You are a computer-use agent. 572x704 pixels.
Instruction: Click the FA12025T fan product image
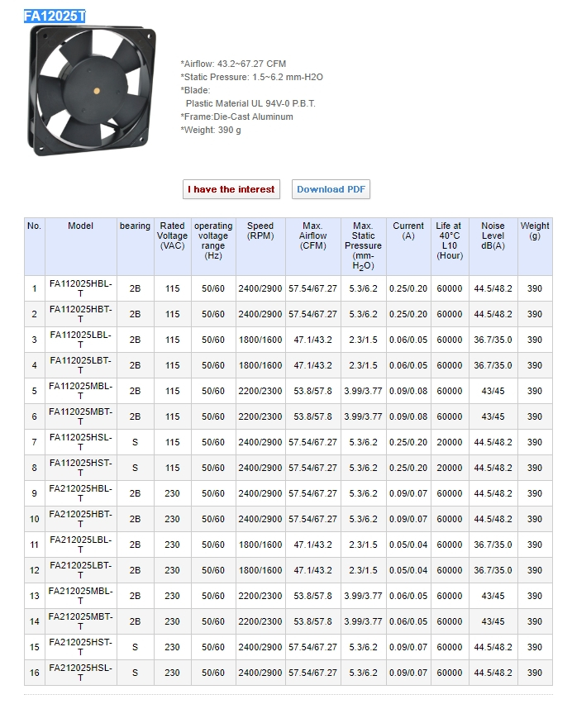point(92,90)
